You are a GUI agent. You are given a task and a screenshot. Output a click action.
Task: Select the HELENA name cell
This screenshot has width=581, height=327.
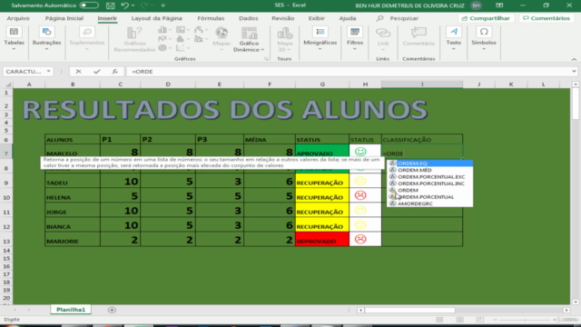pos(73,195)
